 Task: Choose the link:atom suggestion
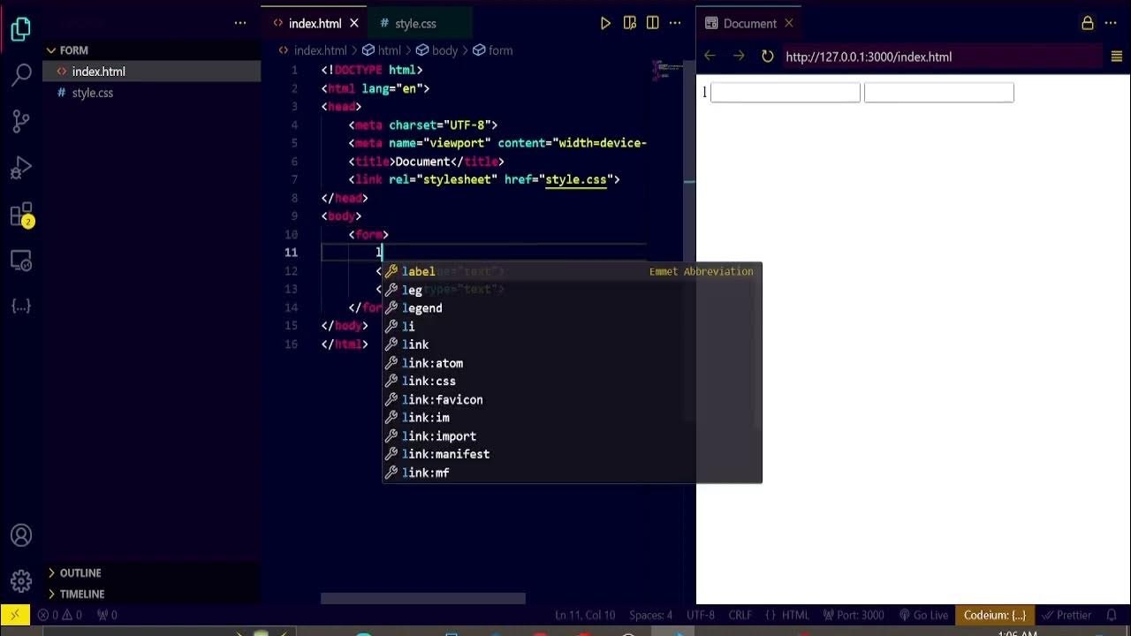coord(572,363)
